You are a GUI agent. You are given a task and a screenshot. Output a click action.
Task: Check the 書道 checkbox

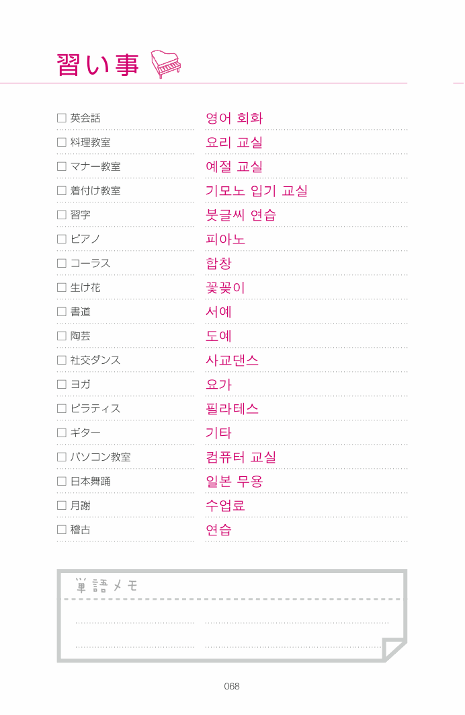pos(61,311)
